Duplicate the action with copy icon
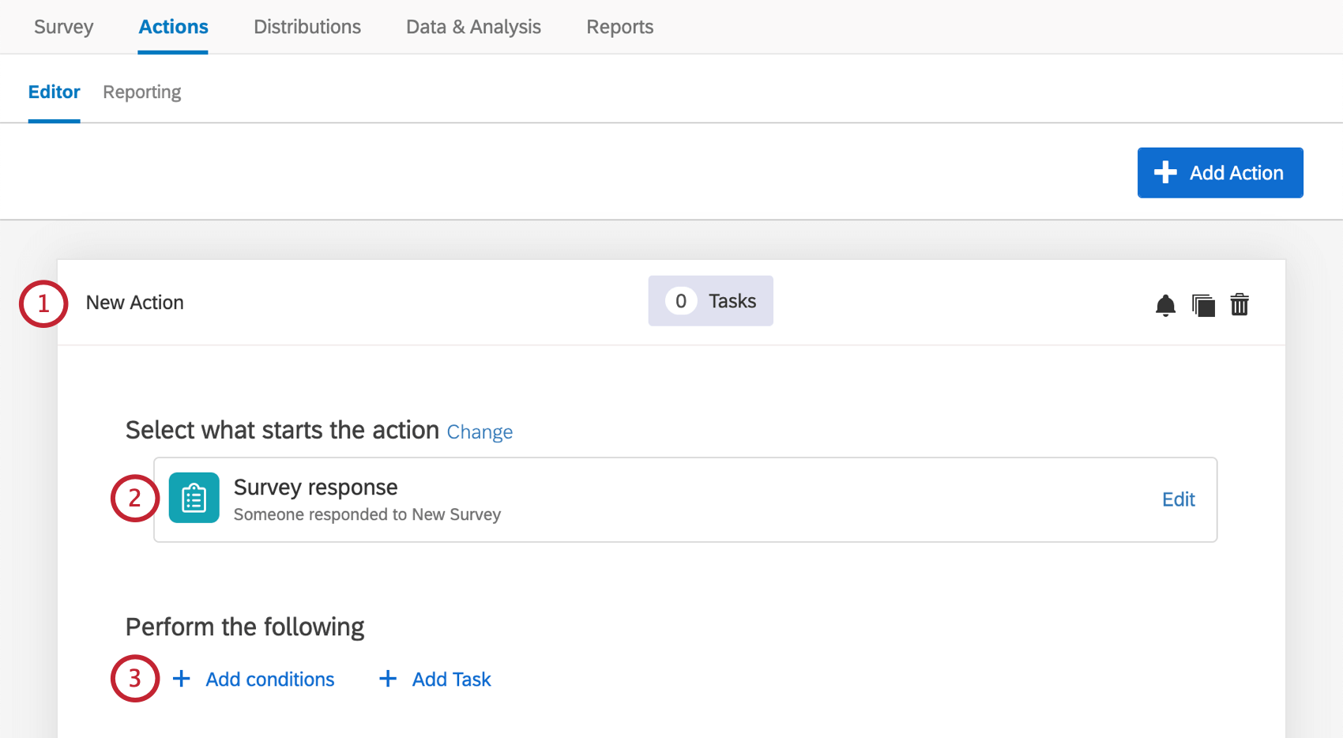This screenshot has height=738, width=1343. click(x=1203, y=305)
